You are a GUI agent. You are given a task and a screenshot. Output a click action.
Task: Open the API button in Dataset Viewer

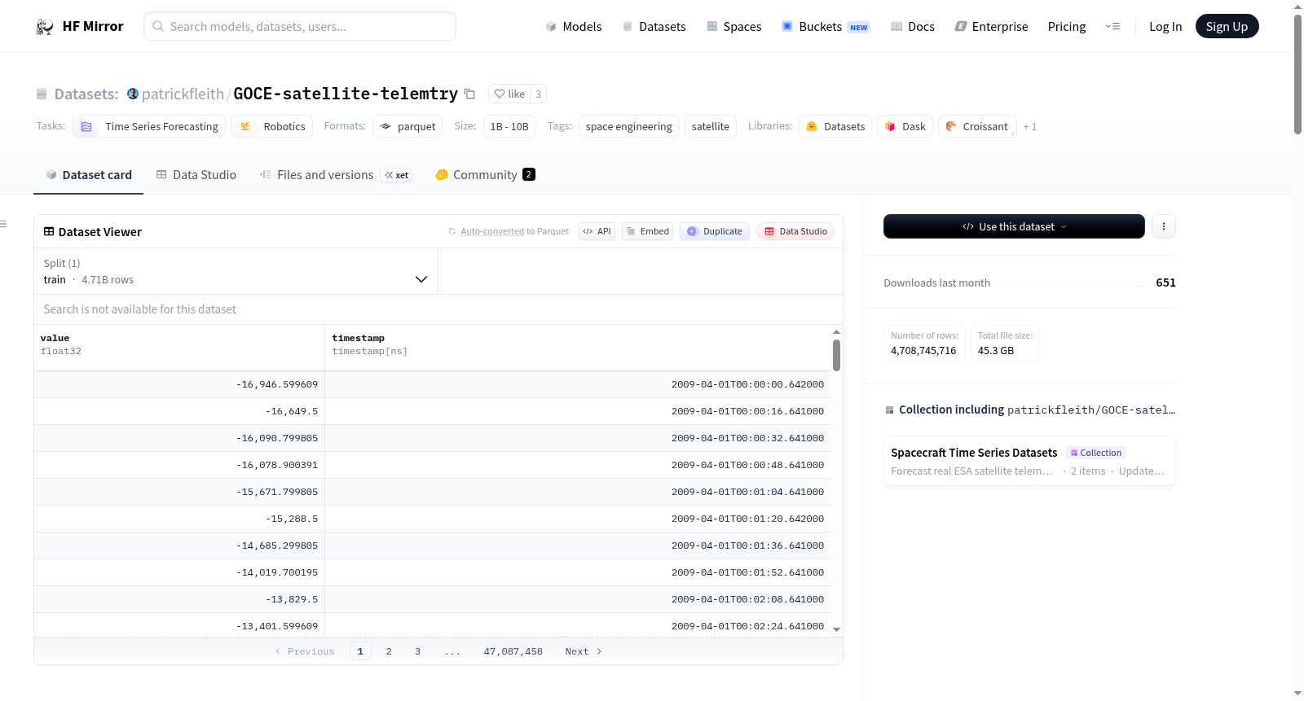click(x=597, y=231)
